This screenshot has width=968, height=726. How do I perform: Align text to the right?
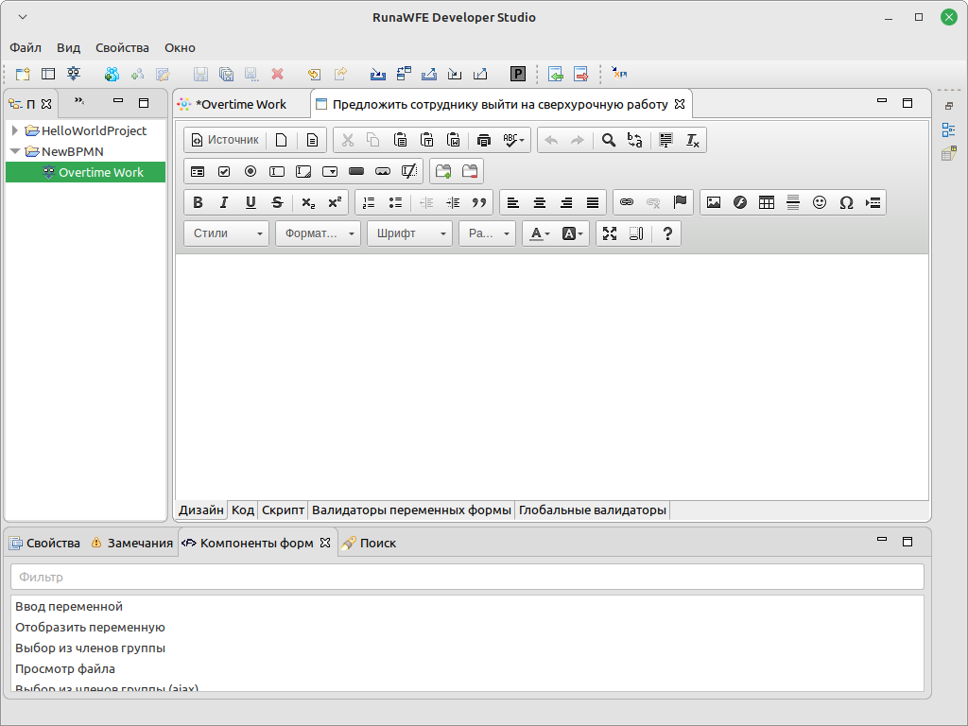(566, 202)
